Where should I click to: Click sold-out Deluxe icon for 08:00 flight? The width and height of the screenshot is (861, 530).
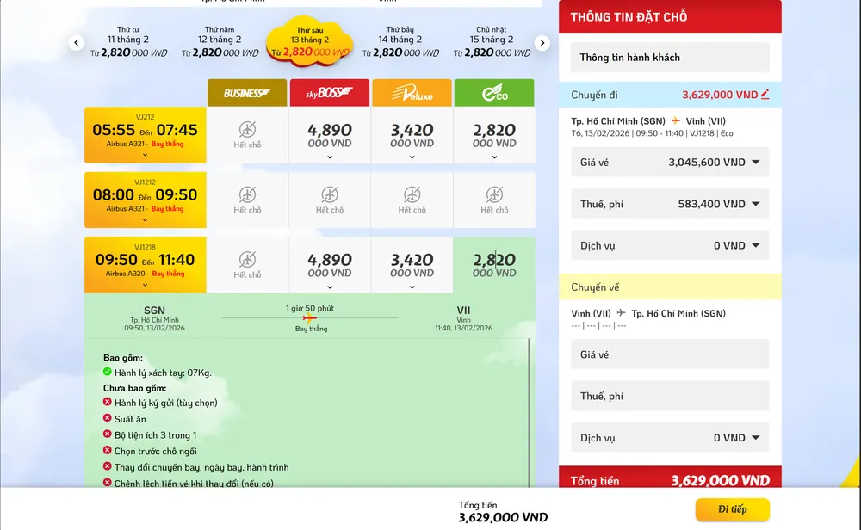tap(412, 194)
